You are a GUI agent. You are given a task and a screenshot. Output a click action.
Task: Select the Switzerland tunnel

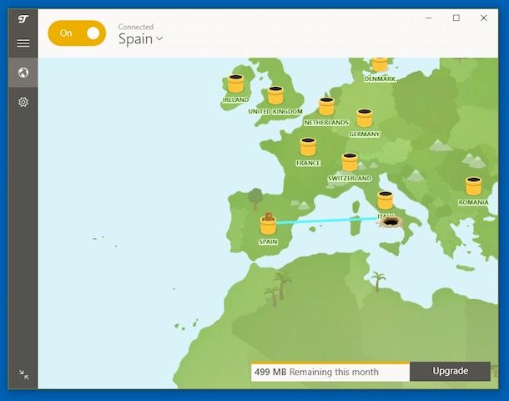[350, 162]
